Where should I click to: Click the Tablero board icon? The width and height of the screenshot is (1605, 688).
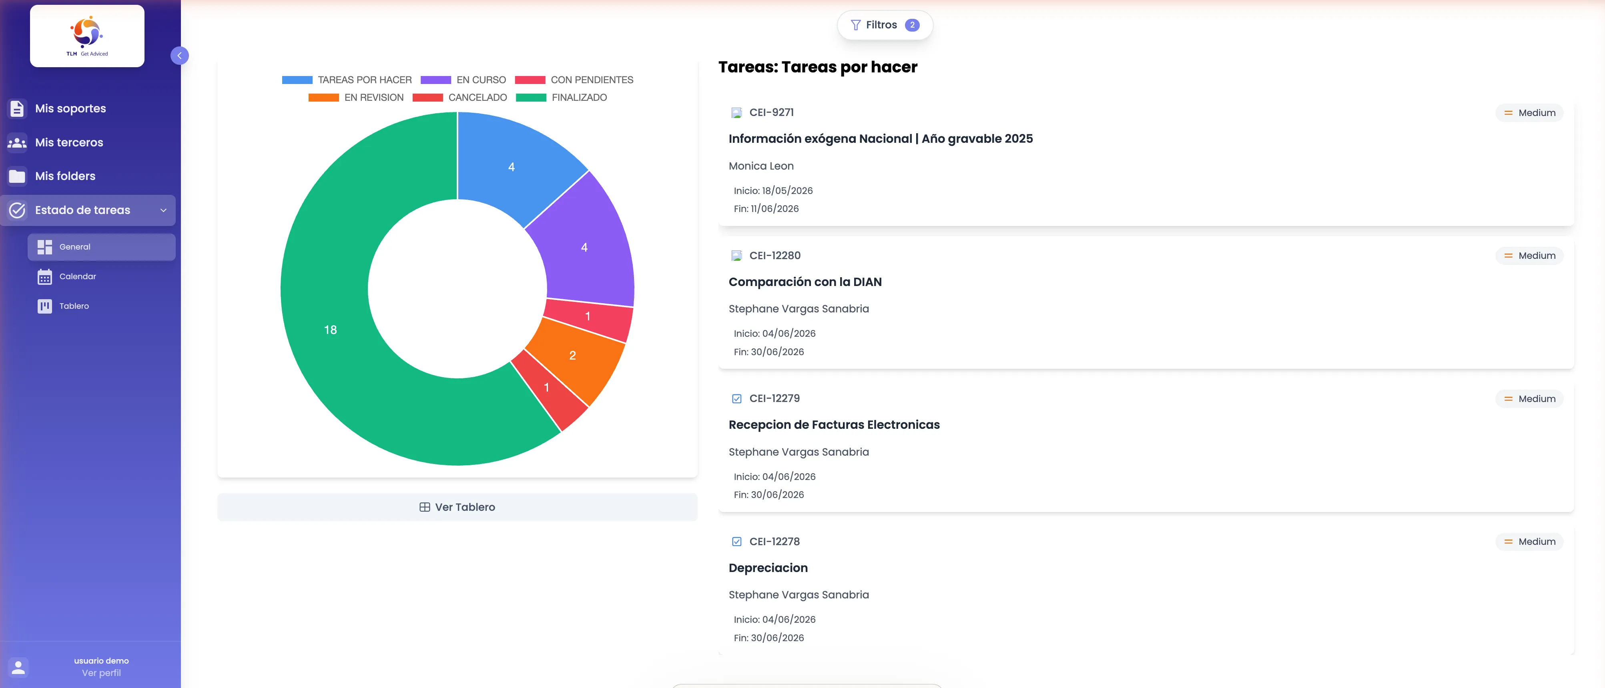[x=44, y=306]
